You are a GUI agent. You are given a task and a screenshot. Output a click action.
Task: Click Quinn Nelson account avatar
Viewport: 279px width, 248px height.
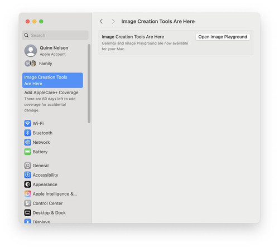coord(31,51)
